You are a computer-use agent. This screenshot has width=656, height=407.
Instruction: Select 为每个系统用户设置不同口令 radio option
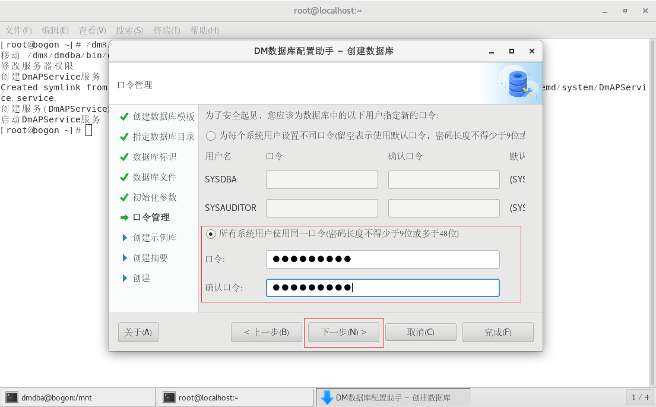(211, 135)
